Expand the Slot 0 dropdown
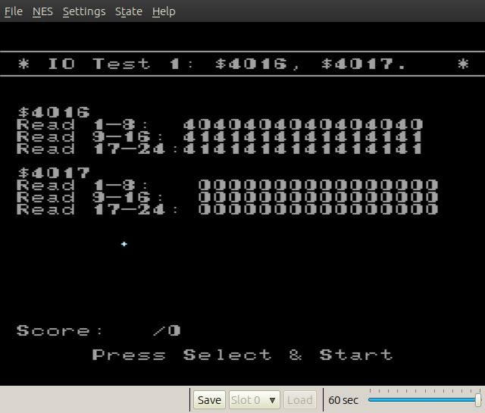The width and height of the screenshot is (485, 413). [x=255, y=400]
